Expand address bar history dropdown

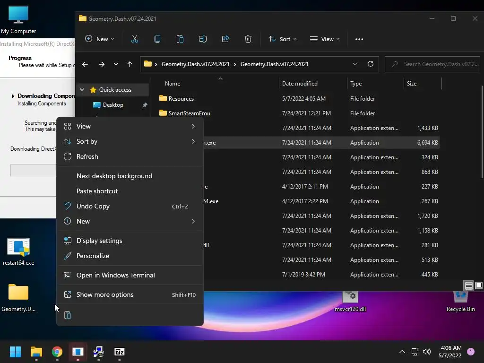(x=354, y=64)
